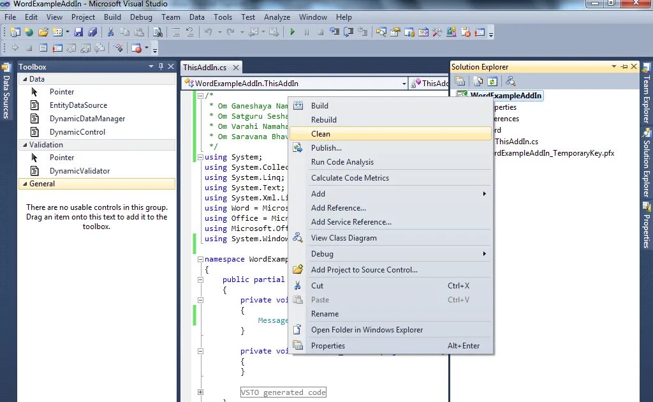Open the Undo history dropdown arrow
This screenshot has height=402, width=653.
point(219,32)
